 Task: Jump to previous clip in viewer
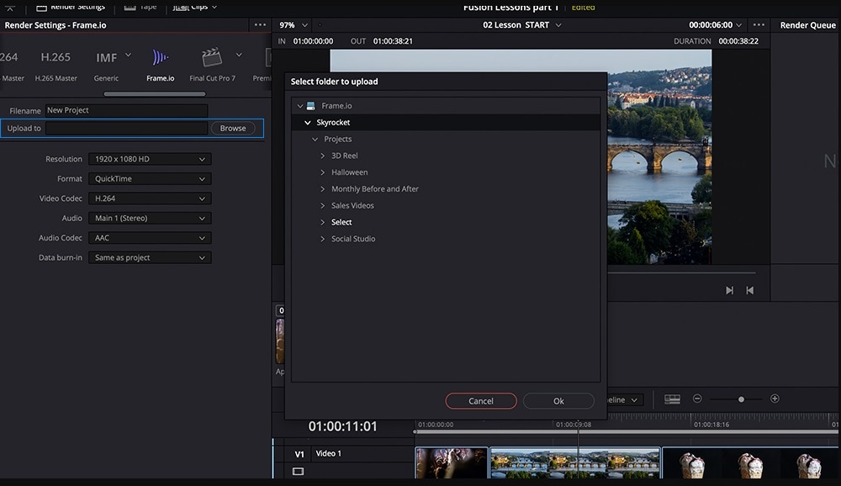pos(750,290)
